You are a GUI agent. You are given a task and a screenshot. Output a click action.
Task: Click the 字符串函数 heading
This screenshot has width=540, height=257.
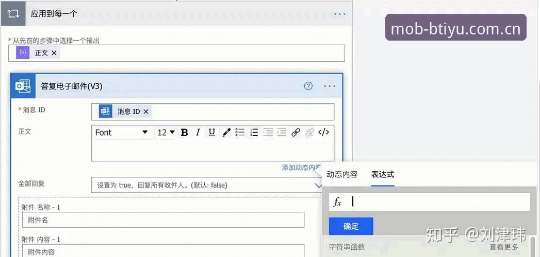pyautogui.click(x=347, y=247)
